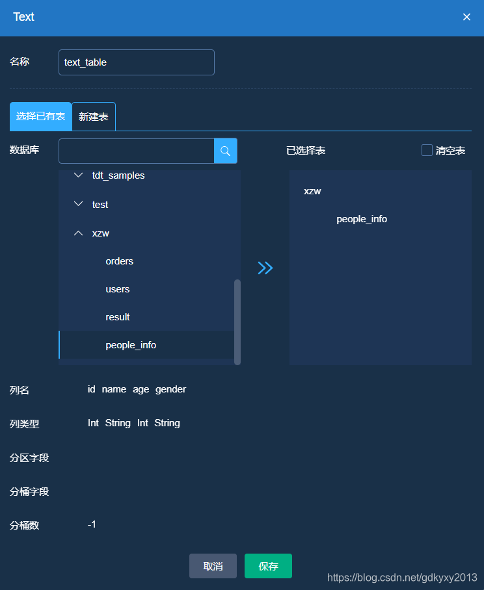Click the database list vertical scrollbar
484x590 pixels.
coord(237,322)
